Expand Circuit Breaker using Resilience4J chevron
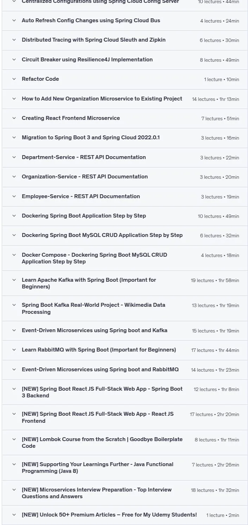The width and height of the screenshot is (248, 525). click(14, 60)
